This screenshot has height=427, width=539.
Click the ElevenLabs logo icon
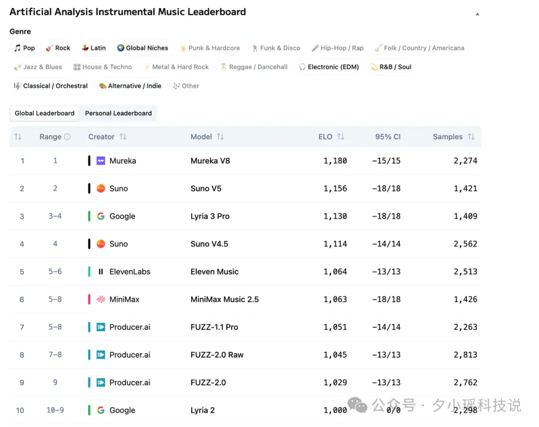pyautogui.click(x=101, y=272)
